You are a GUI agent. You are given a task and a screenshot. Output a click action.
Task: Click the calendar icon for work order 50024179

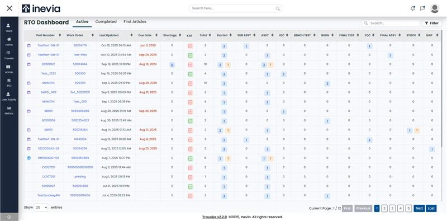pos(29,46)
